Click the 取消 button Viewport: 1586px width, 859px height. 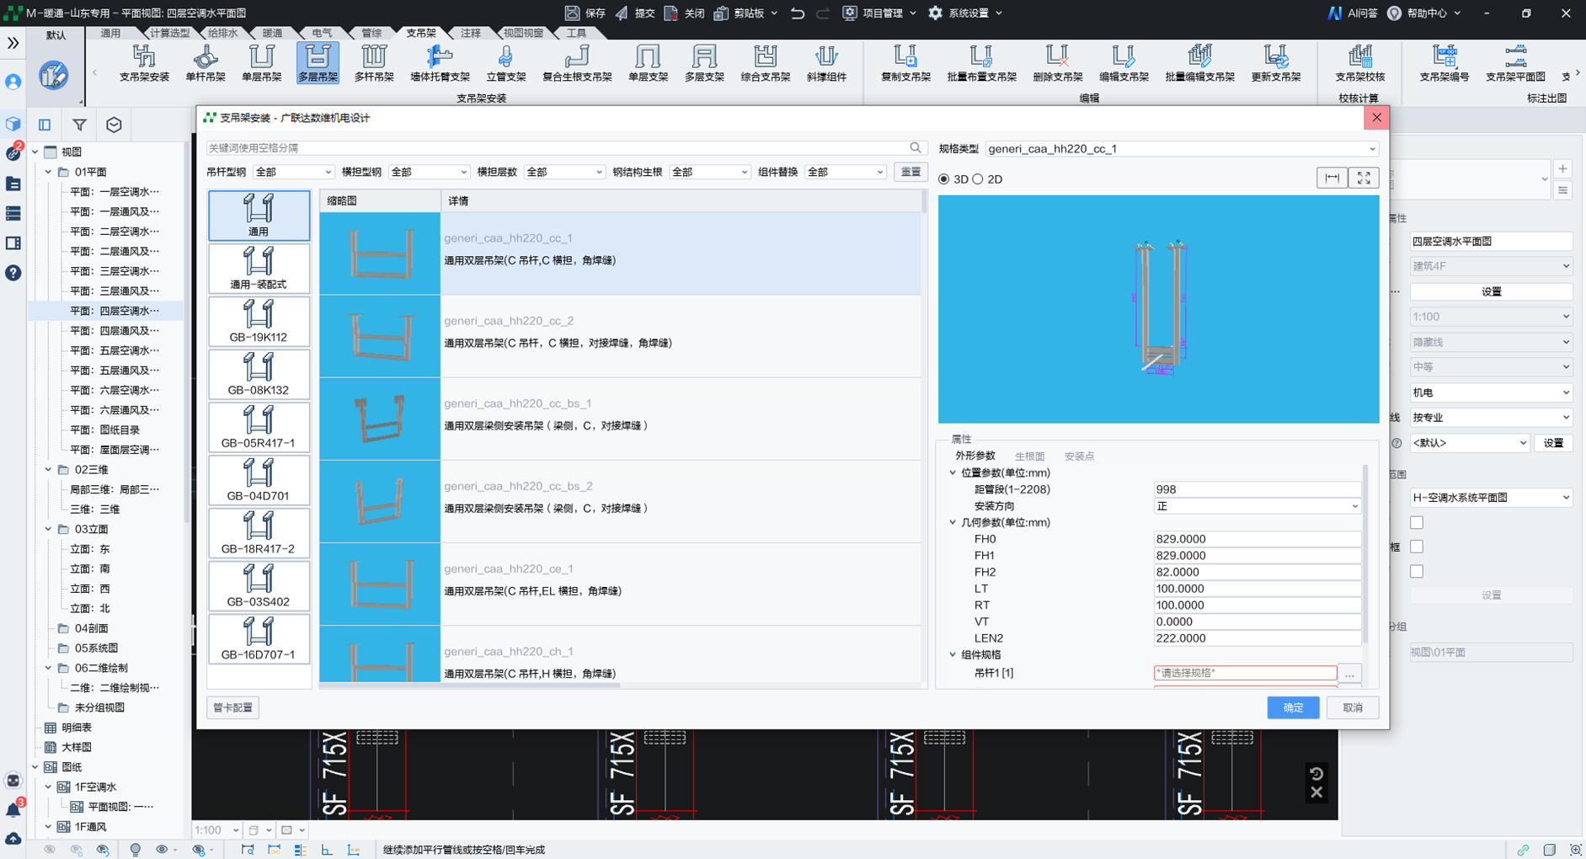[x=1353, y=707]
